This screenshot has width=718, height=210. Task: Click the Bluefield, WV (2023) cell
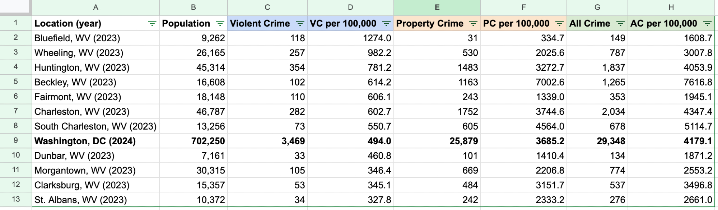(x=77, y=38)
